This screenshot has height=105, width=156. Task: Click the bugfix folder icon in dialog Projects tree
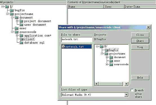pos(106,50)
